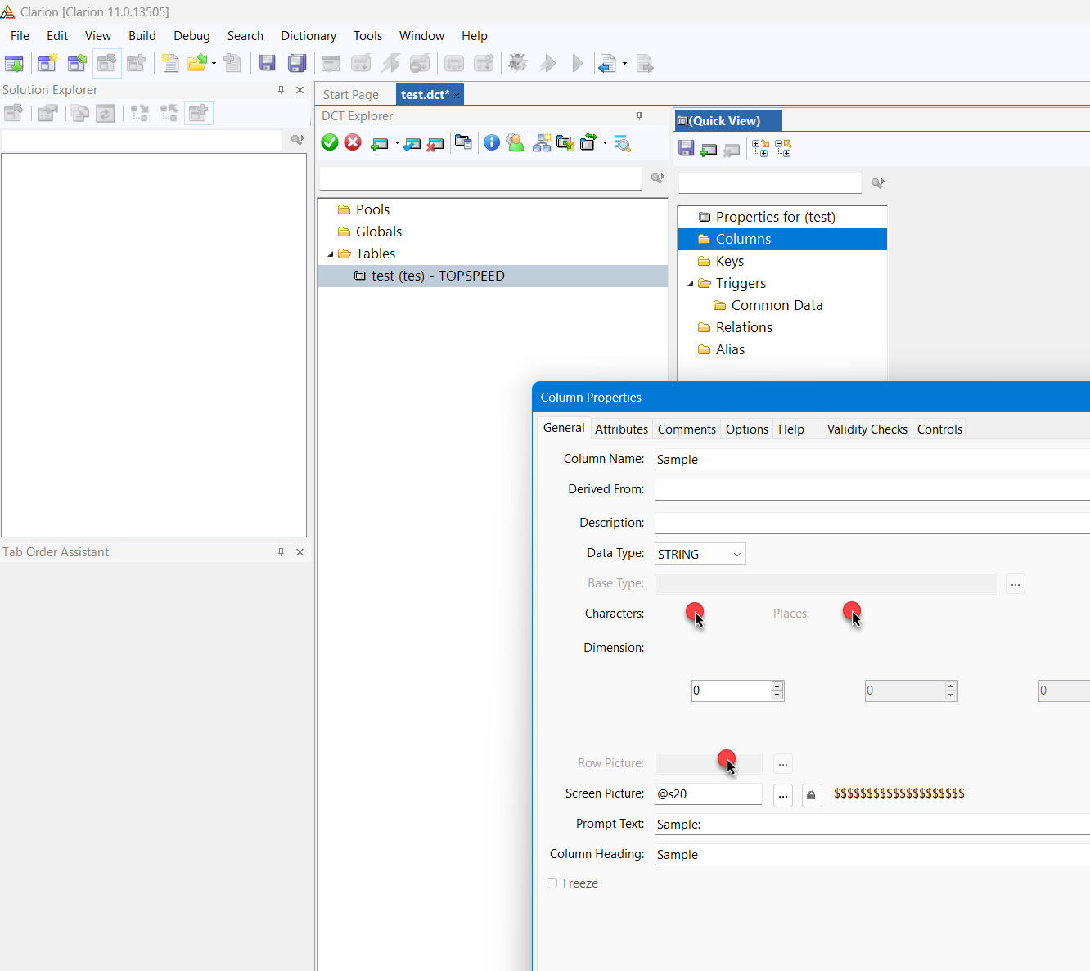Click the blue info icon in DCT Explorer
The image size is (1090, 971).
coord(491,142)
